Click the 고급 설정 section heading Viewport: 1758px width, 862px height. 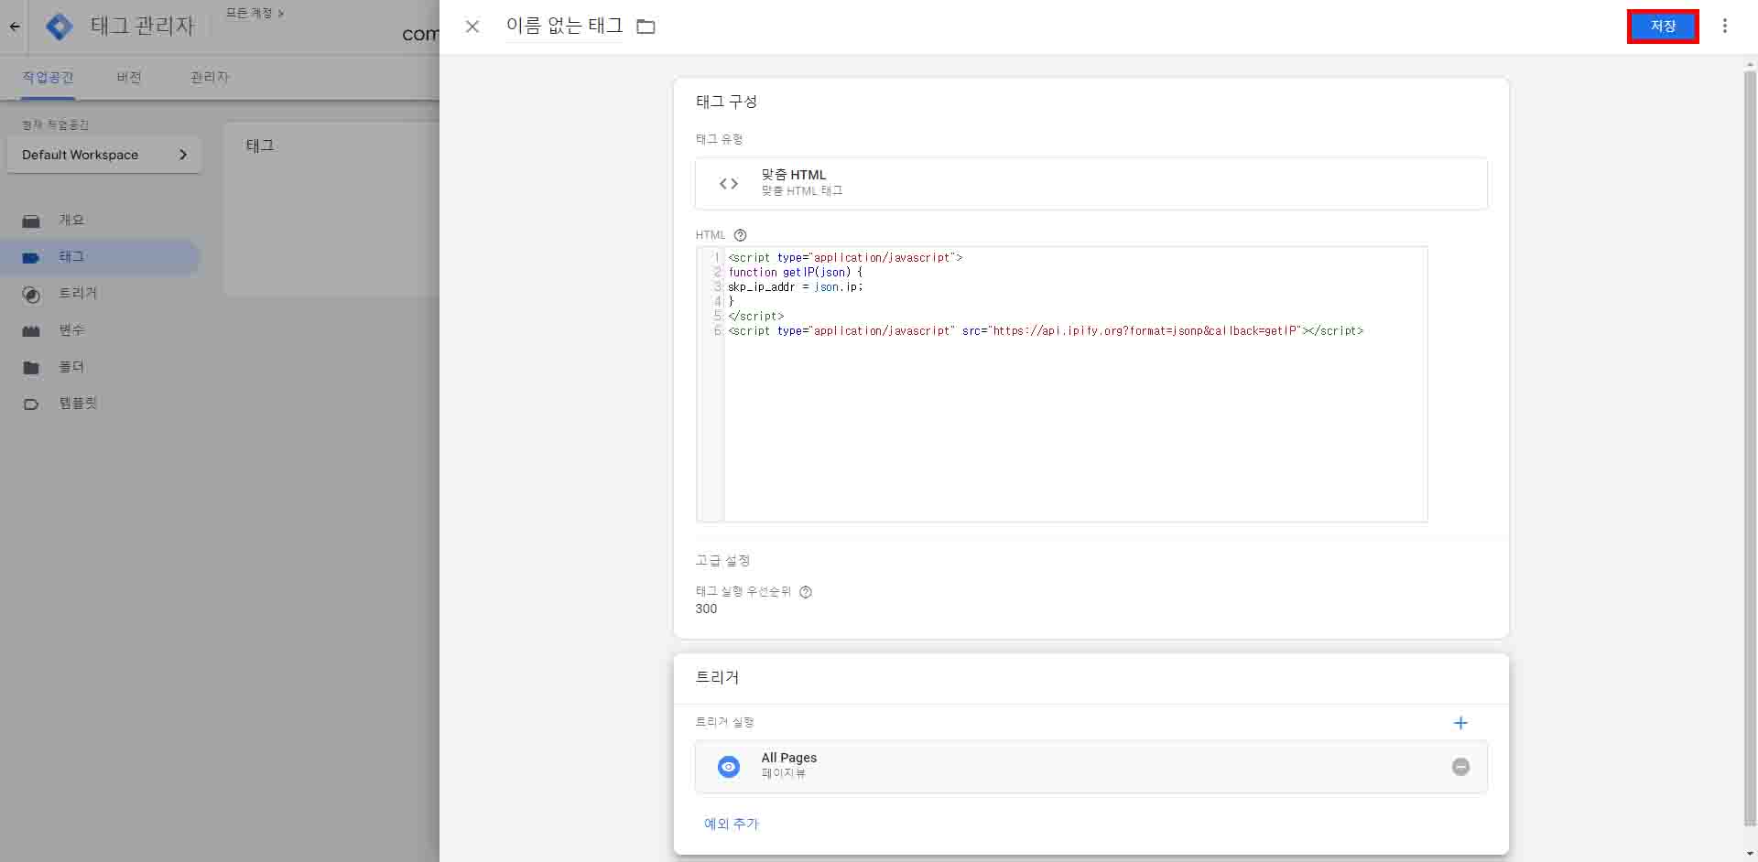(x=722, y=560)
